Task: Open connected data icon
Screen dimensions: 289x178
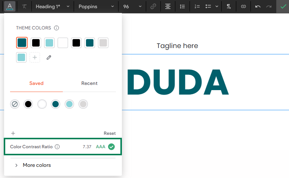Action: (x=243, y=7)
